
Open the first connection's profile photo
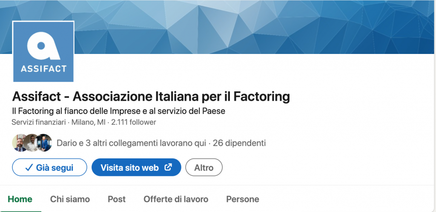click(x=19, y=143)
